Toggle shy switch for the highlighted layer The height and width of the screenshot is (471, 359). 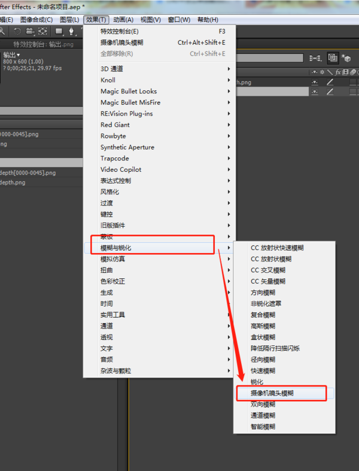pyautogui.click(x=315, y=92)
